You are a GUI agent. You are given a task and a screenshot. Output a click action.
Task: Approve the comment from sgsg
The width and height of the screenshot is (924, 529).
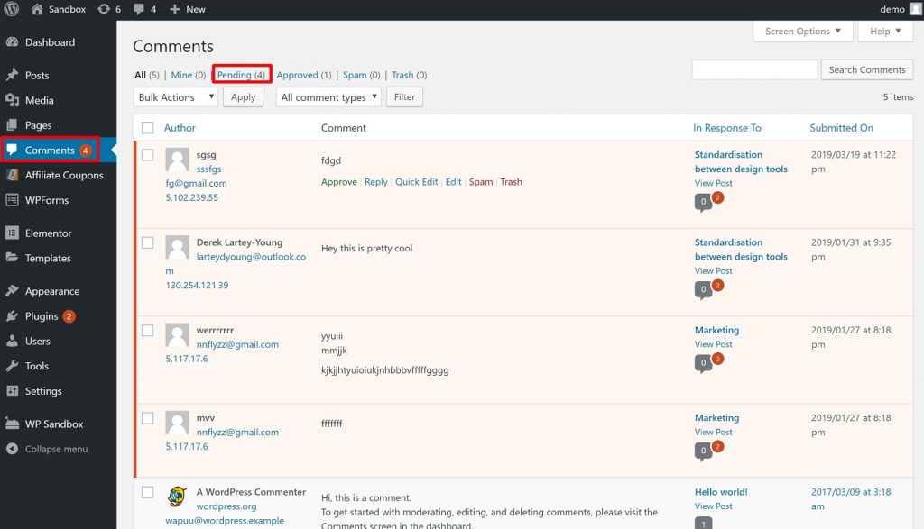(x=338, y=181)
